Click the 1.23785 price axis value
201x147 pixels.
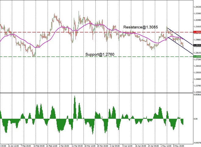pyautogui.click(x=197, y=86)
